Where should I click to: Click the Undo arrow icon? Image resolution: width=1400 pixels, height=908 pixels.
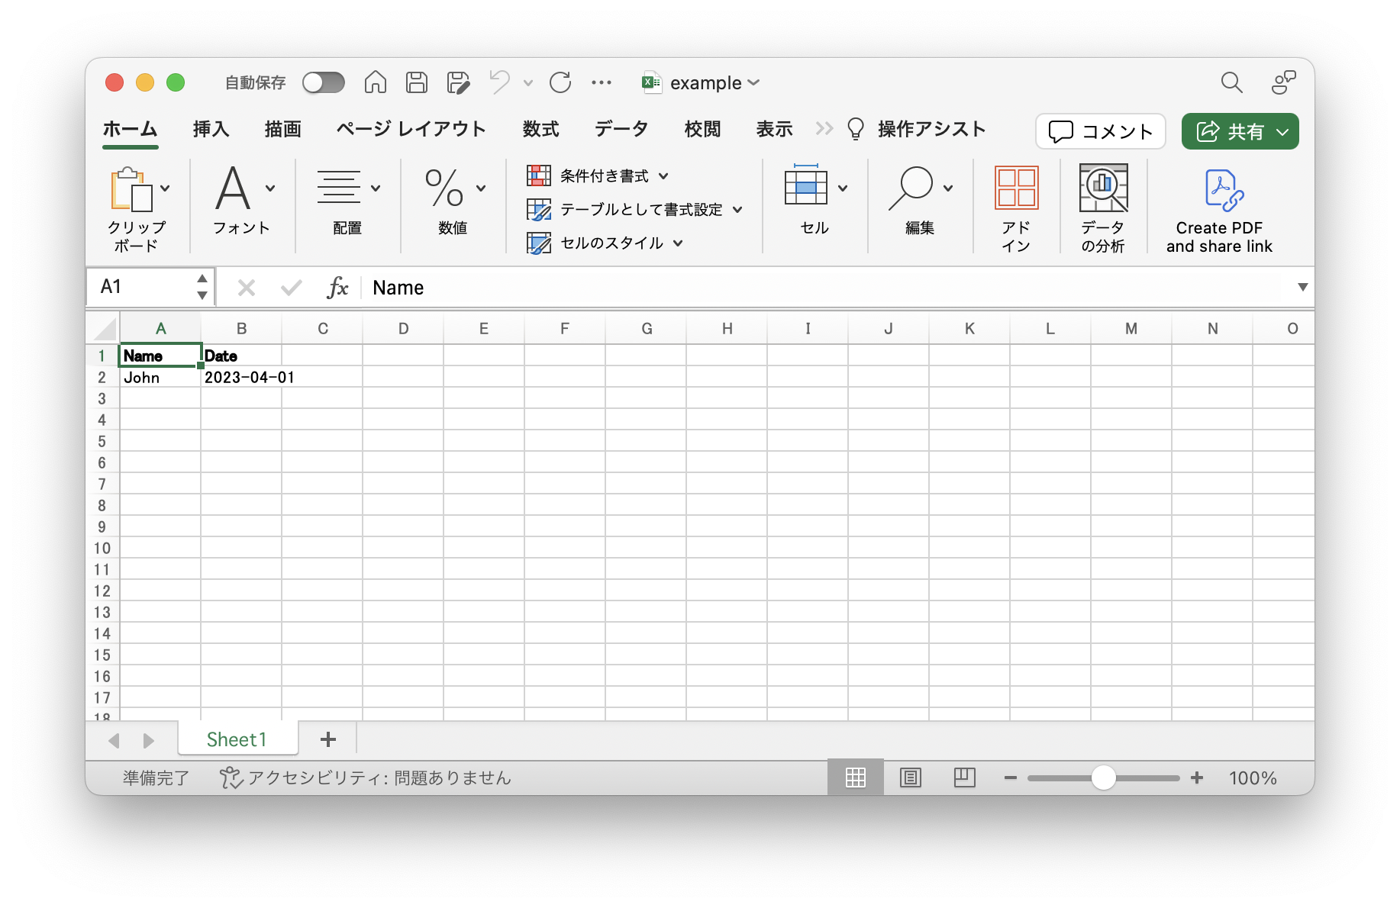pyautogui.click(x=499, y=82)
